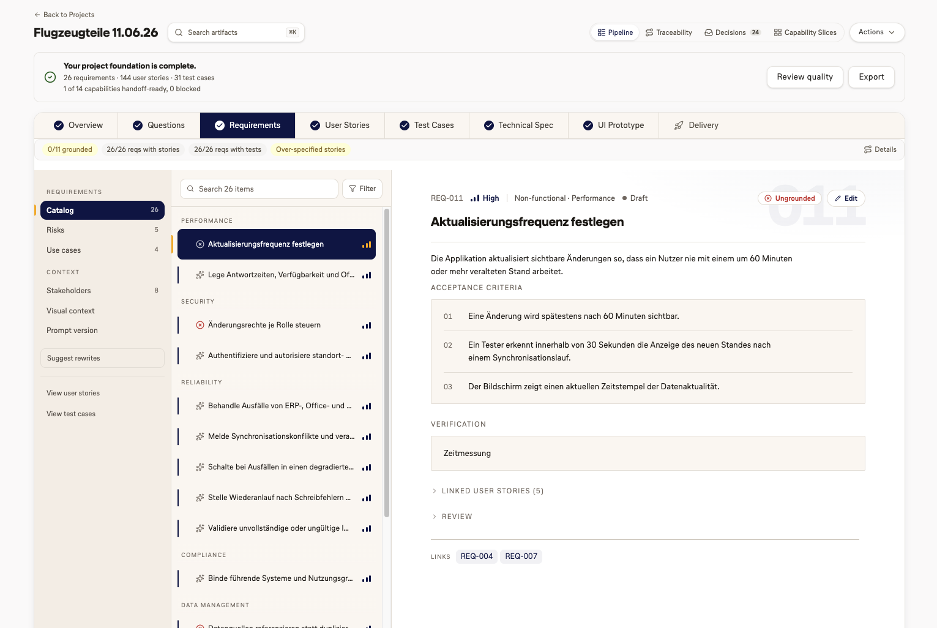Open the Test Cases tab
The height and width of the screenshot is (628, 937).
pos(427,125)
